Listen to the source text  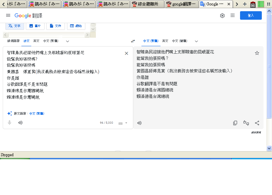pos(20,123)
